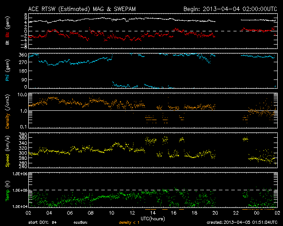This screenshot has height=226, width=283.
Task: Click the '14' hour label on the time axis
Action: pos(153,213)
